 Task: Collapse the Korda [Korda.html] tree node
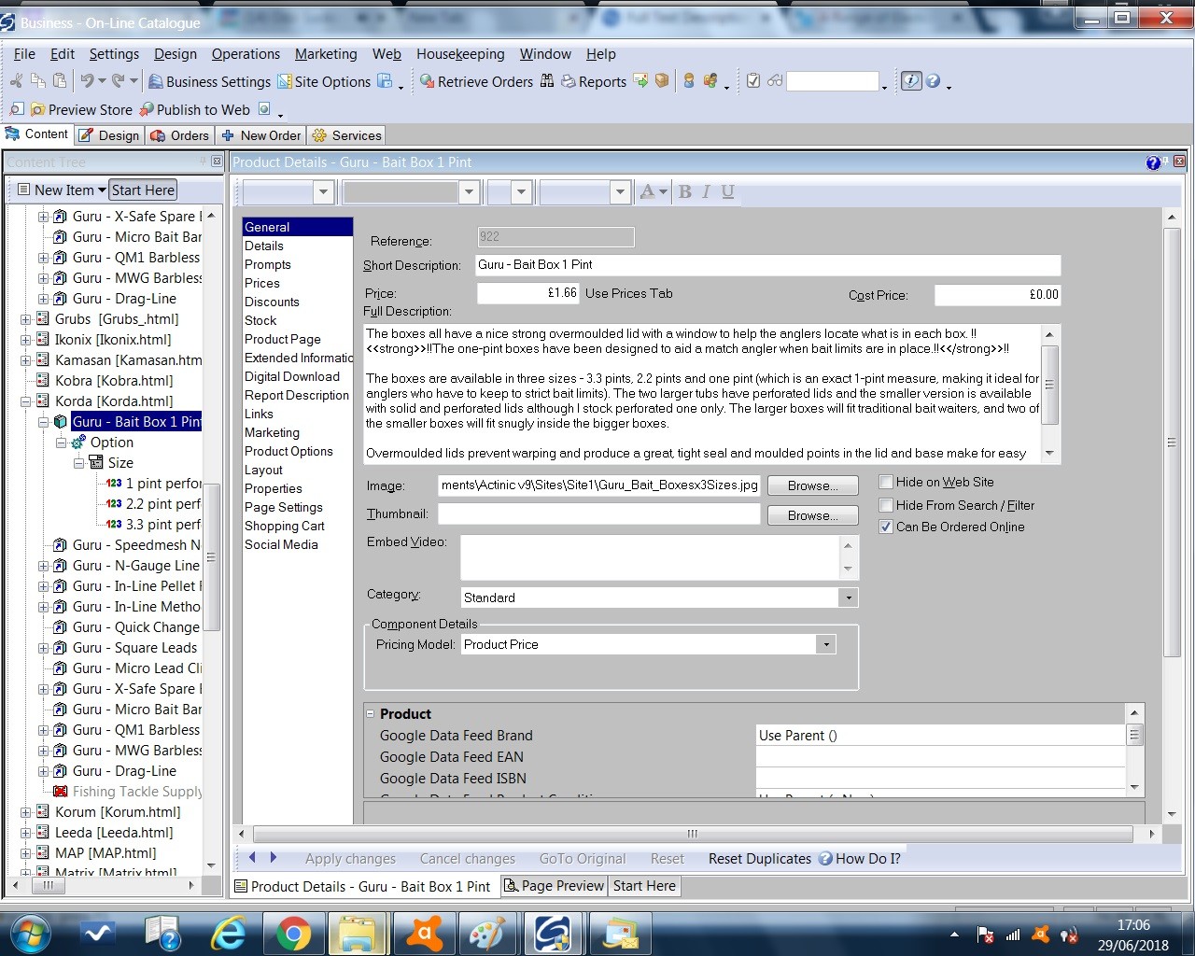point(26,401)
